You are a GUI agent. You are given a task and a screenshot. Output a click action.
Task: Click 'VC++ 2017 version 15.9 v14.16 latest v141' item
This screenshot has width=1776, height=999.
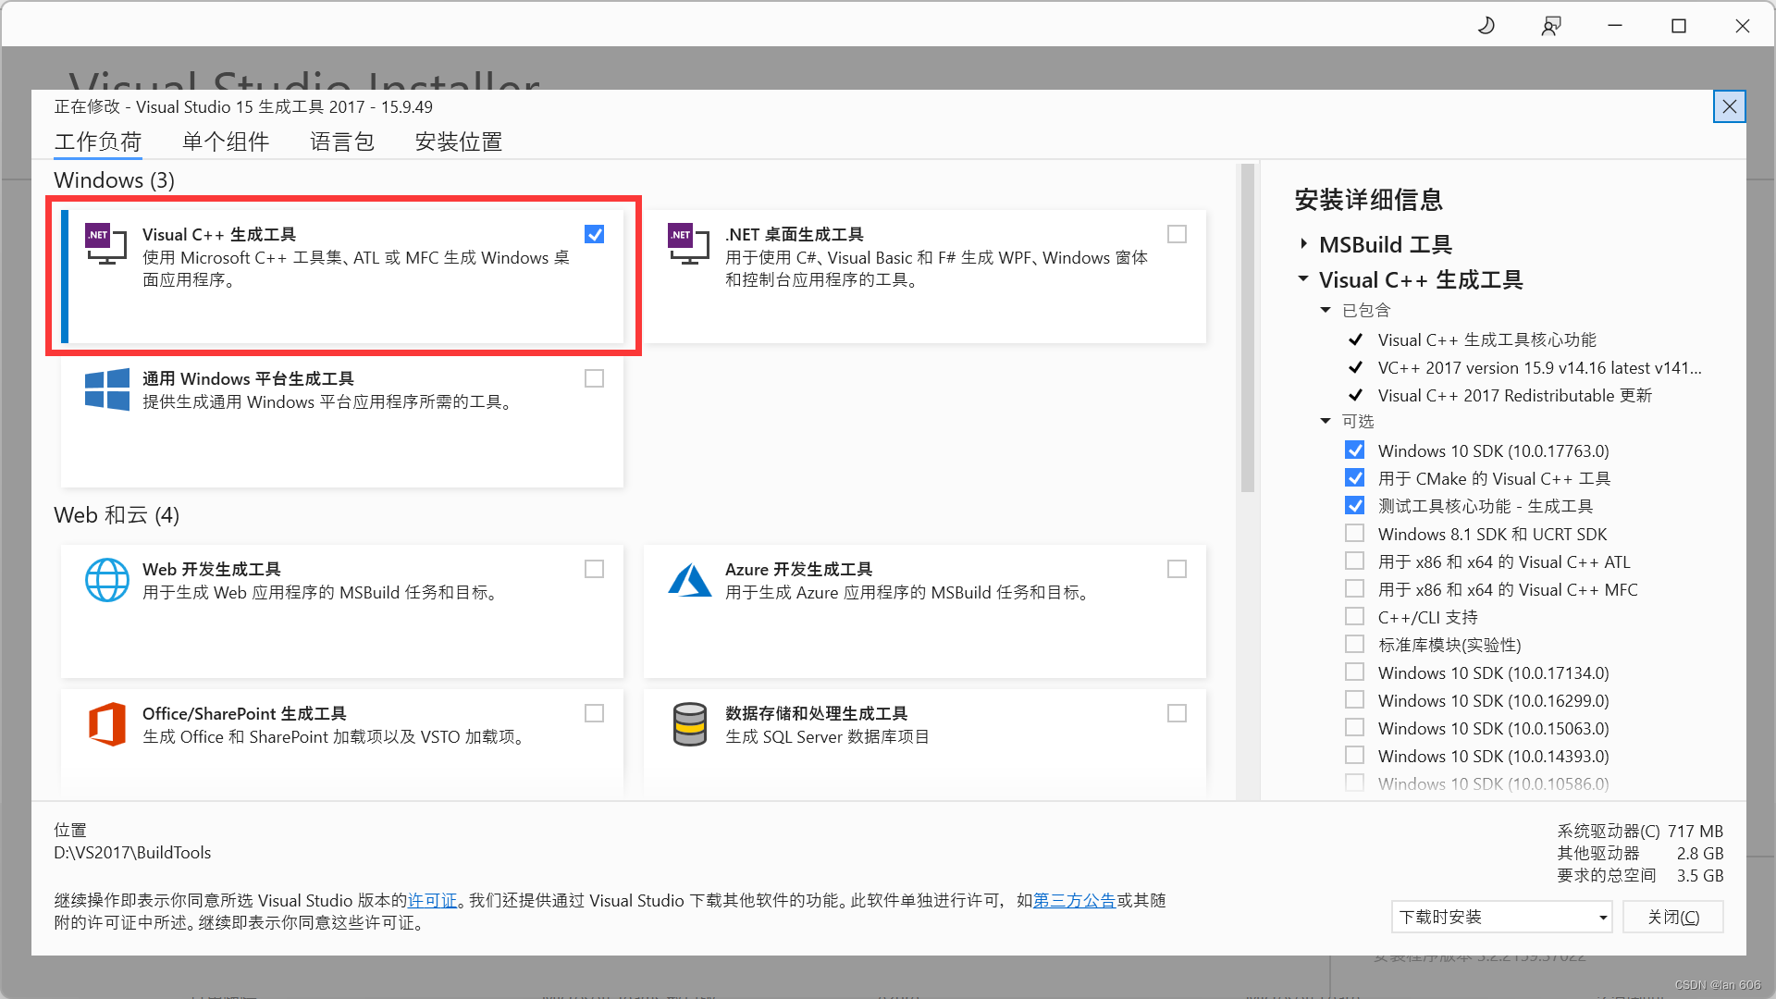[1539, 367]
